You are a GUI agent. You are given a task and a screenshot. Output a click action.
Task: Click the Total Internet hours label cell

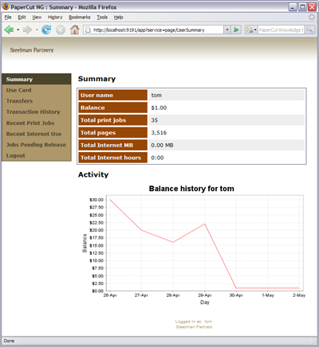112,158
